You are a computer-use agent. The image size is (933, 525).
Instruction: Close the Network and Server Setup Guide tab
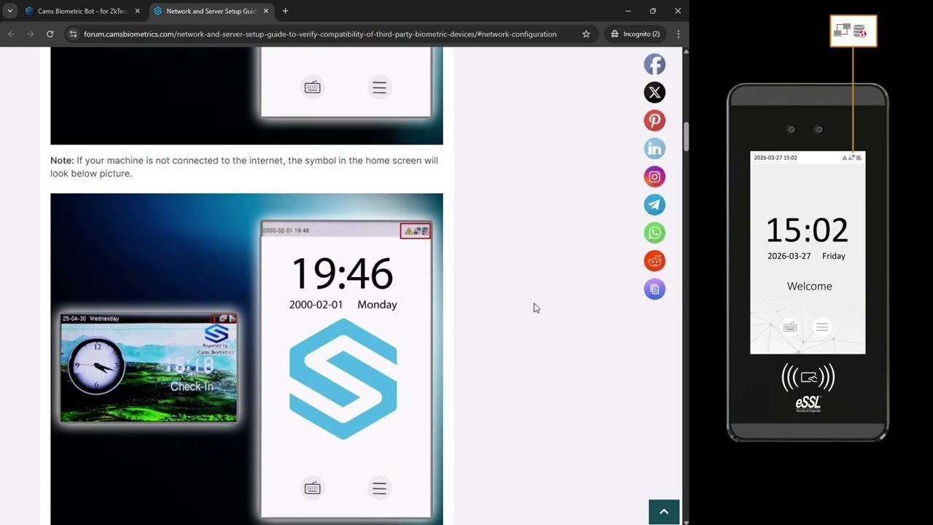pyautogui.click(x=265, y=11)
